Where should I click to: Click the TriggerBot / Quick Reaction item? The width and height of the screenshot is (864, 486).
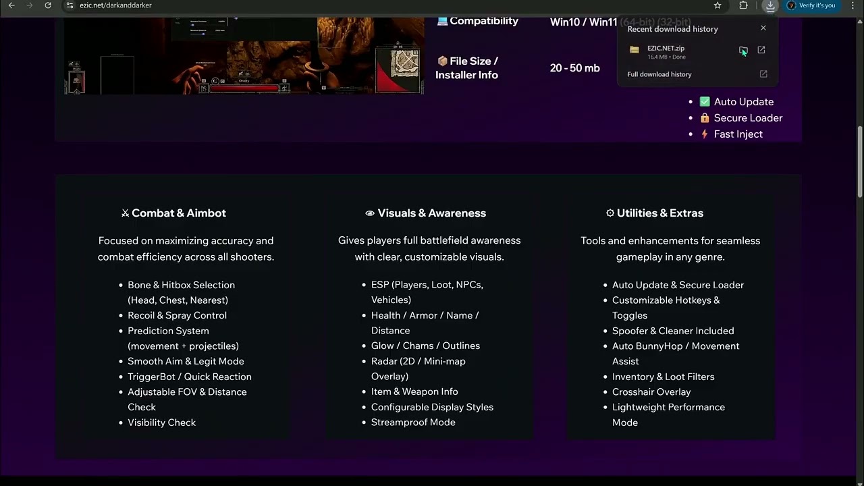pos(190,377)
